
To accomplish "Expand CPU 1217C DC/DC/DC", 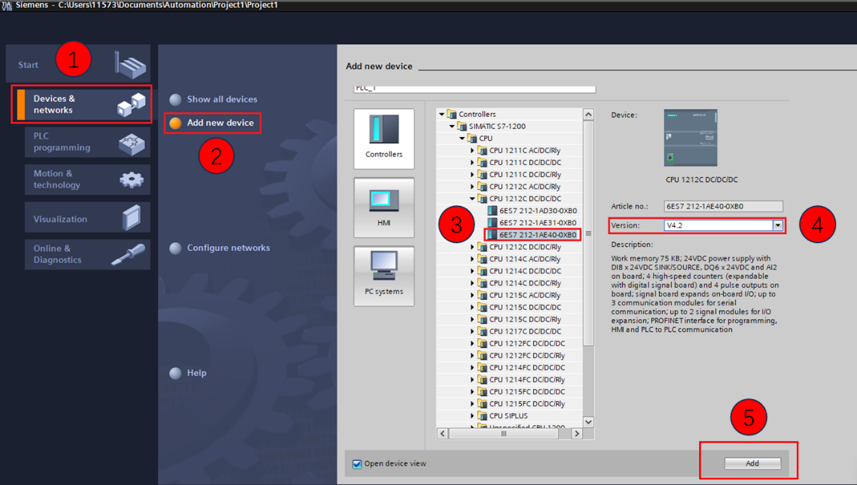I will pos(472,331).
